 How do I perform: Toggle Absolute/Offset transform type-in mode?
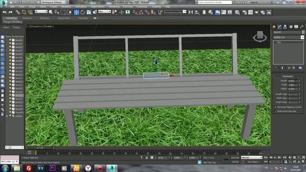click(x=152, y=158)
